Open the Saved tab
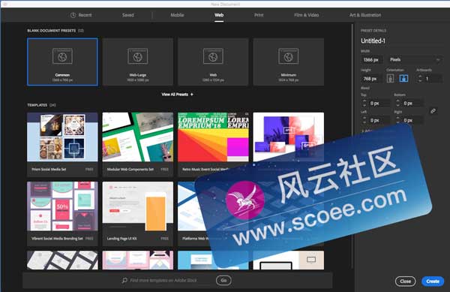This screenshot has width=450, height=292. (128, 15)
